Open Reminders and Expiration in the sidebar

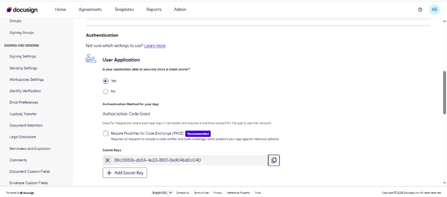point(30,149)
